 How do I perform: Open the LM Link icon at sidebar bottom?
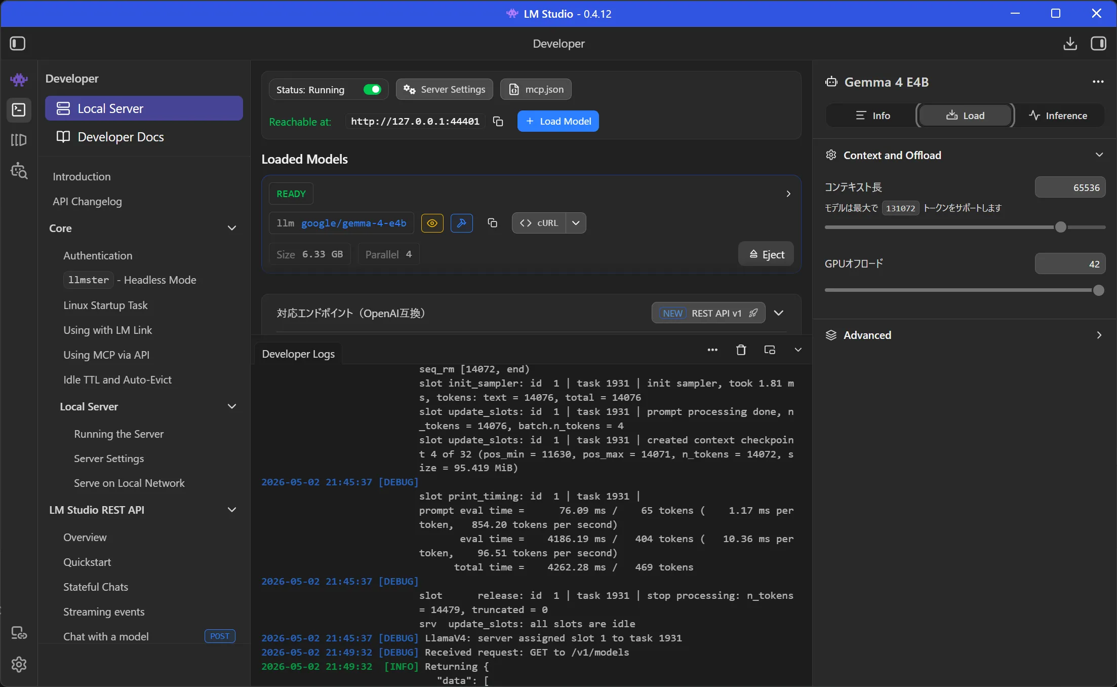(x=19, y=633)
